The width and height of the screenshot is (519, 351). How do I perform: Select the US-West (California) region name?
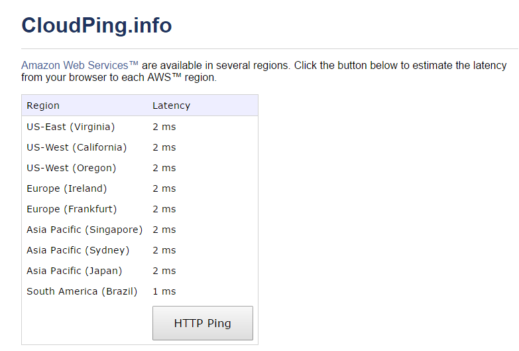click(x=76, y=147)
